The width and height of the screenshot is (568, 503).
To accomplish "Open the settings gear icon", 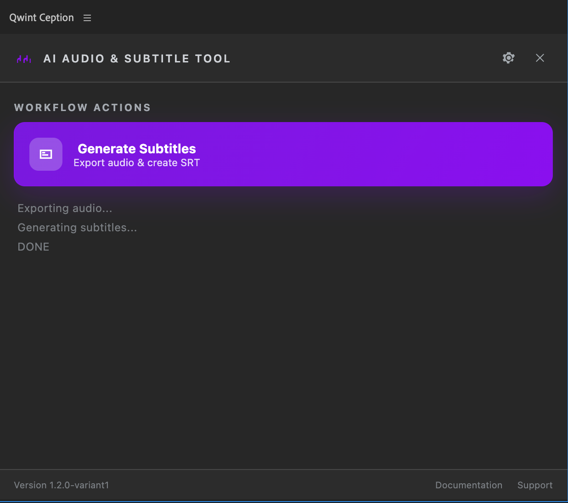I will click(x=508, y=58).
